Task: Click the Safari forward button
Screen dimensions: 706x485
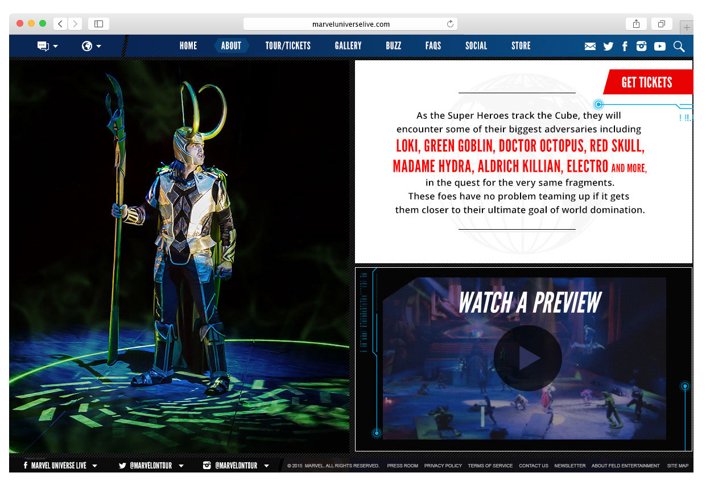Action: tap(76, 24)
